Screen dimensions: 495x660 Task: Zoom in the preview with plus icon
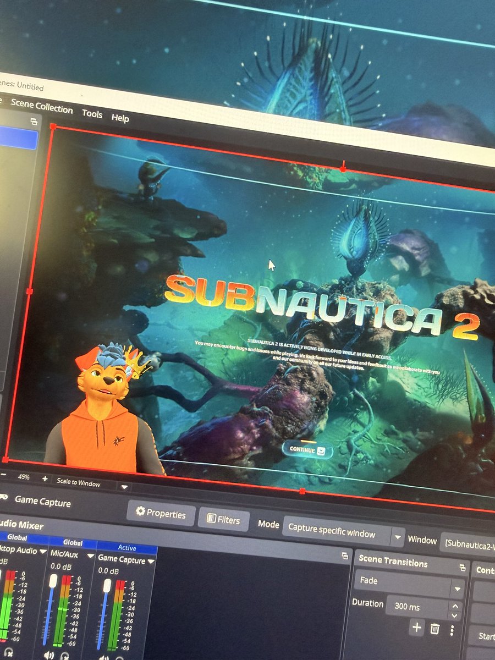coord(45,479)
